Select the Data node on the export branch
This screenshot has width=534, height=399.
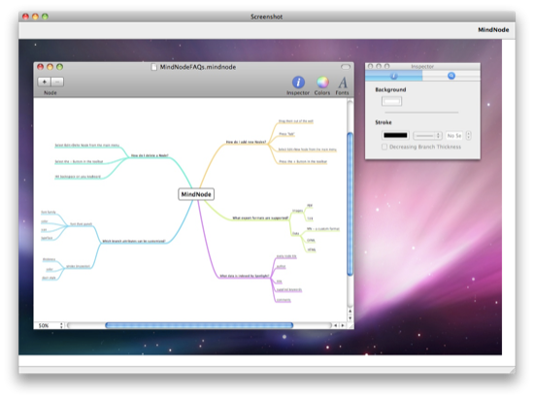pos(295,234)
